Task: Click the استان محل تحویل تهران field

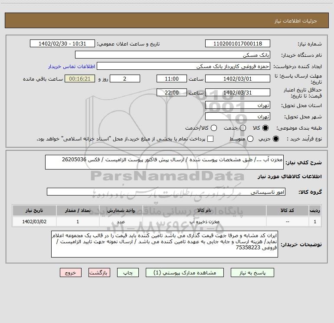Action: (x=238, y=105)
